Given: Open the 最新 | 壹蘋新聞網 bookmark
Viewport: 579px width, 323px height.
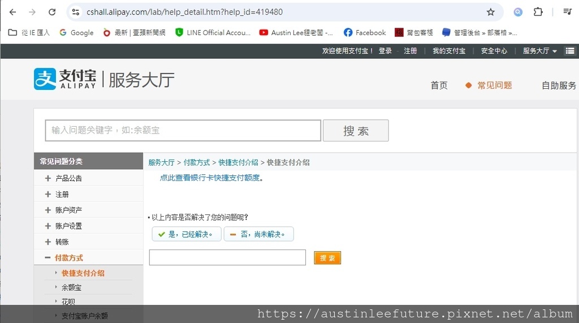Looking at the screenshot, I should [x=134, y=32].
